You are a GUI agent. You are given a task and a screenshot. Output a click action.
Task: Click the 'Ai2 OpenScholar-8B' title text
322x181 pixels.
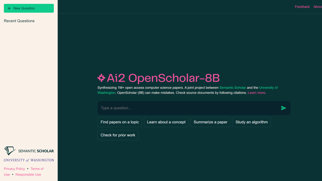click(163, 78)
